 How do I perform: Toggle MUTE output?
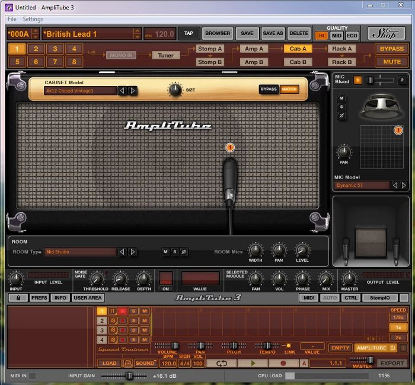(x=392, y=62)
